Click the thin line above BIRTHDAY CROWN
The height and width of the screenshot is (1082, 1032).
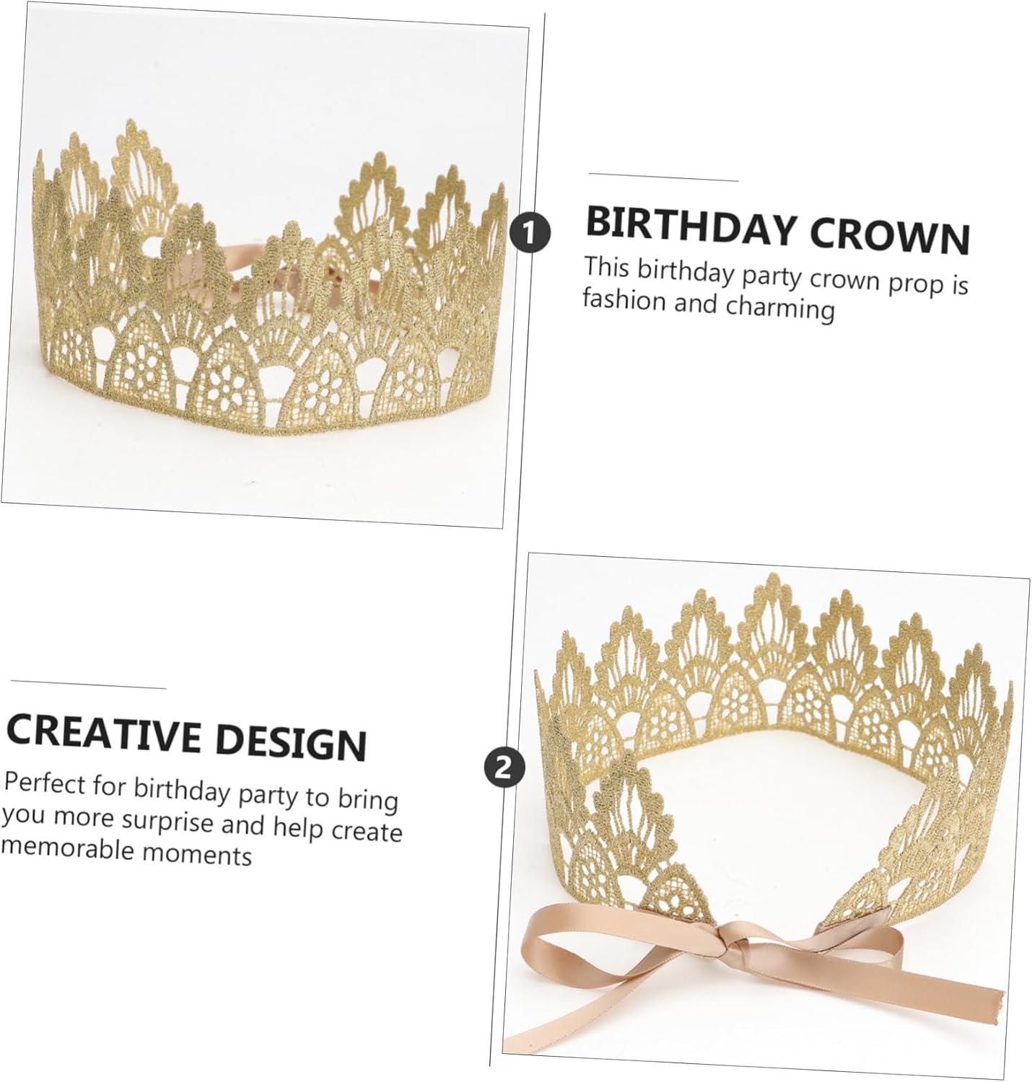[663, 177]
